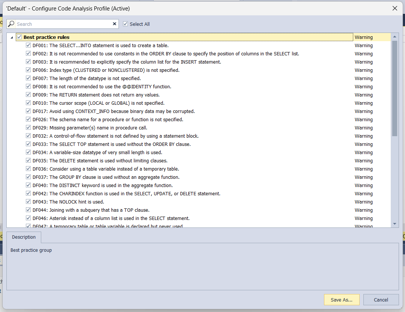Click the rules list vertical scrollbar thumb

(394, 88)
